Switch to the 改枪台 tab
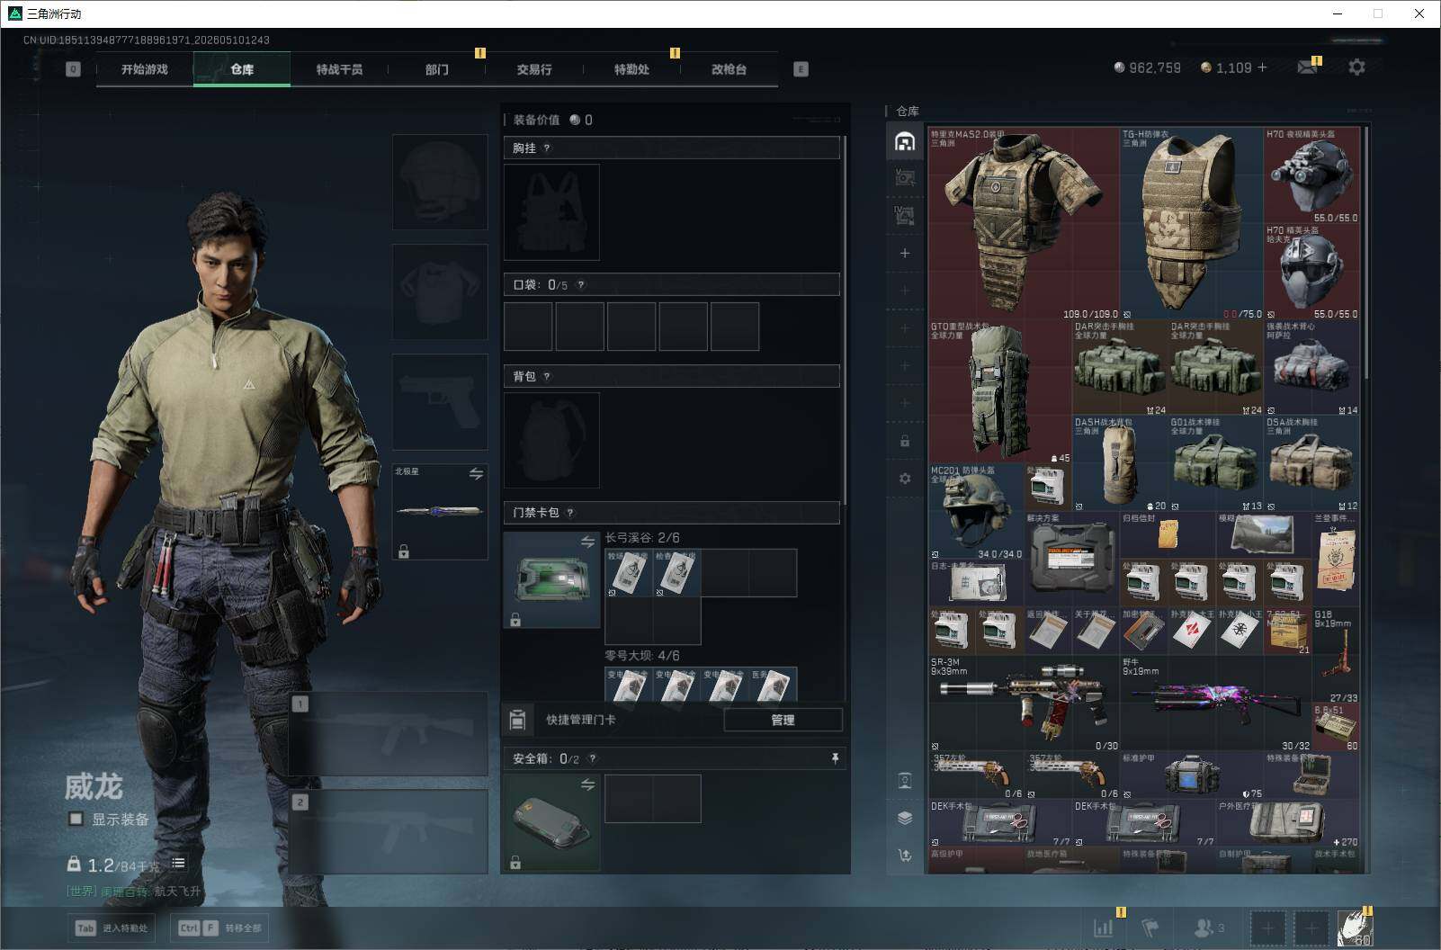1441x950 pixels. click(729, 69)
